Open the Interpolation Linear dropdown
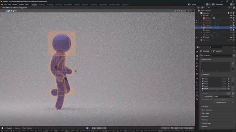 223,96
